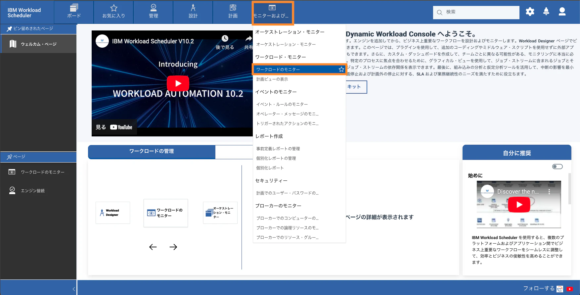Open the オーケストレーション・モニター card
Viewport: 580px width, 295px height.
pyautogui.click(x=220, y=213)
